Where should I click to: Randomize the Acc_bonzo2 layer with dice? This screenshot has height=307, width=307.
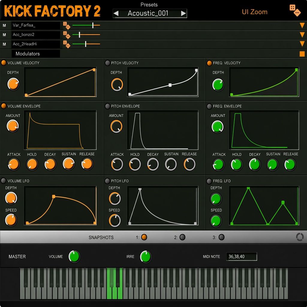click(x=67, y=35)
